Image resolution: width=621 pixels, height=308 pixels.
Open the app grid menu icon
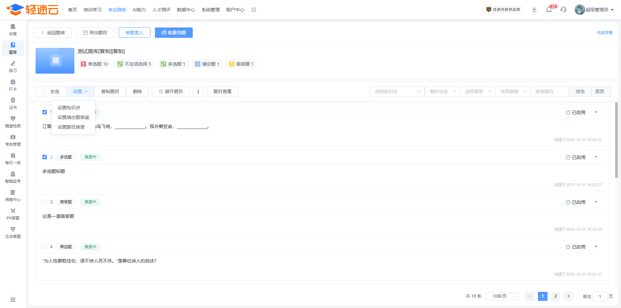254,10
